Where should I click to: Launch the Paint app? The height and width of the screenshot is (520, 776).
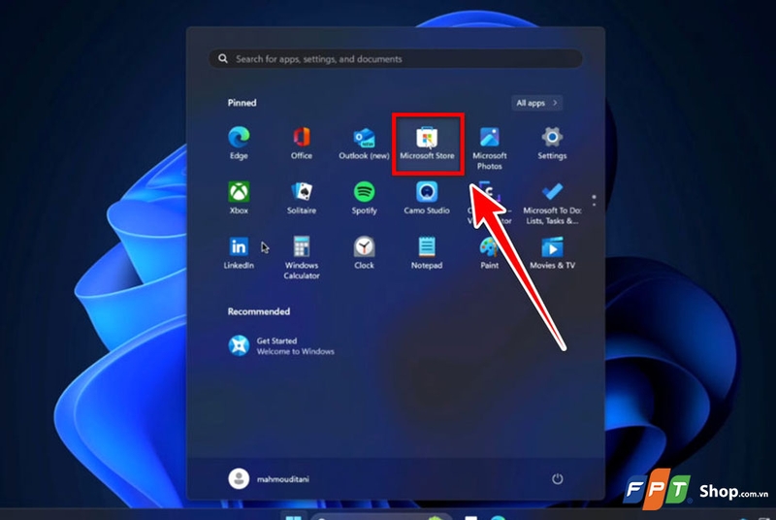(490, 252)
